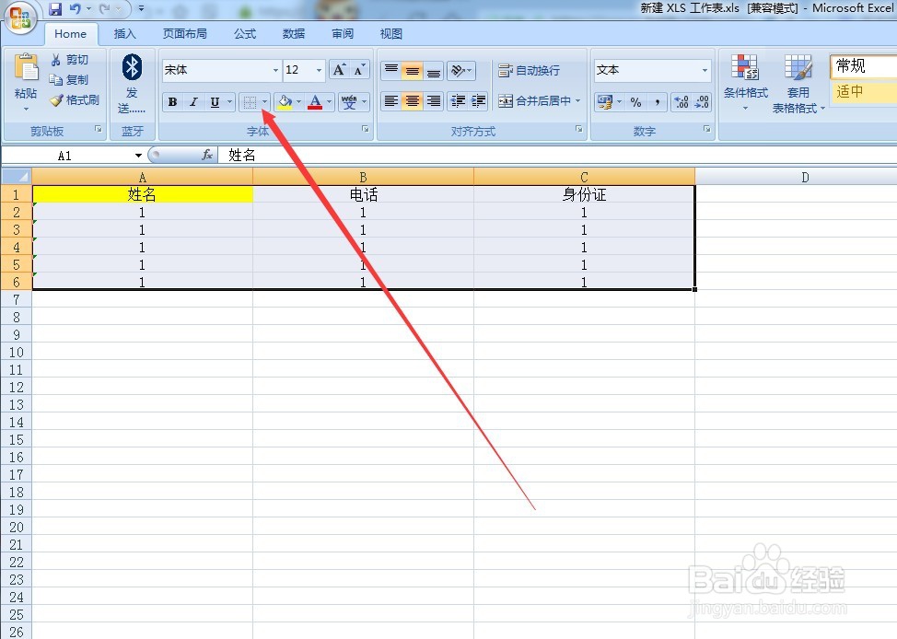Apply comma style

658,102
